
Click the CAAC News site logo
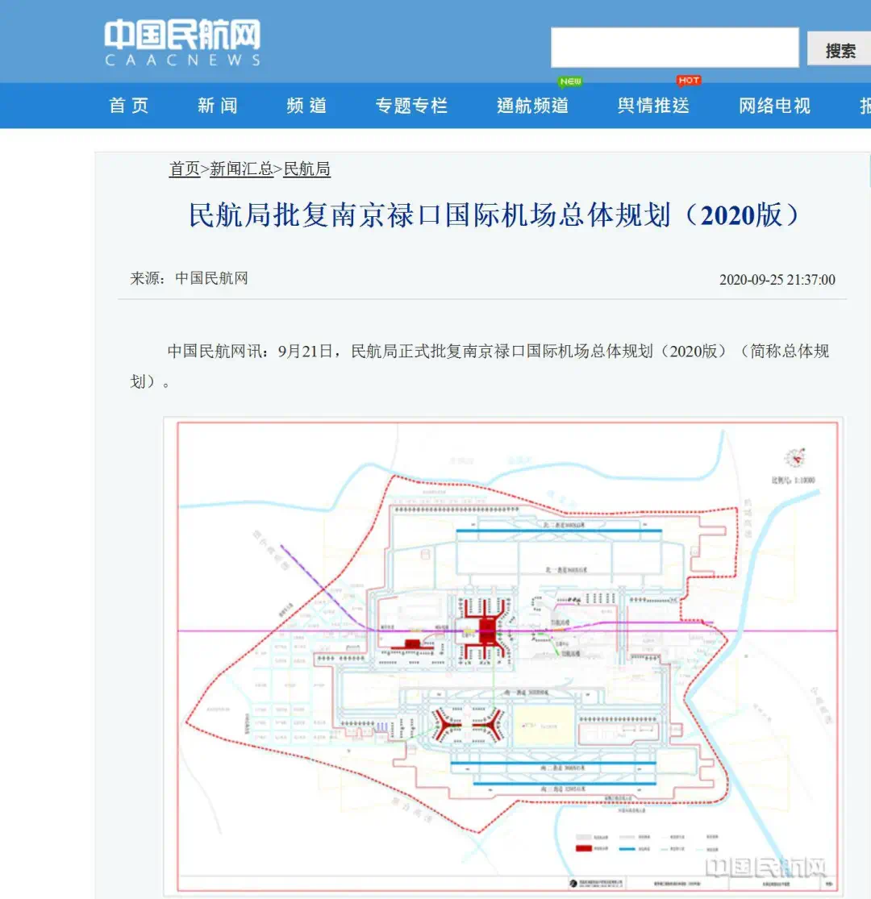[x=182, y=43]
